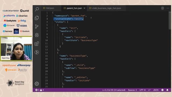The width and height of the screenshot is (172, 97).
Task: Click the "subflow" key on line 19
Action: (70, 68)
